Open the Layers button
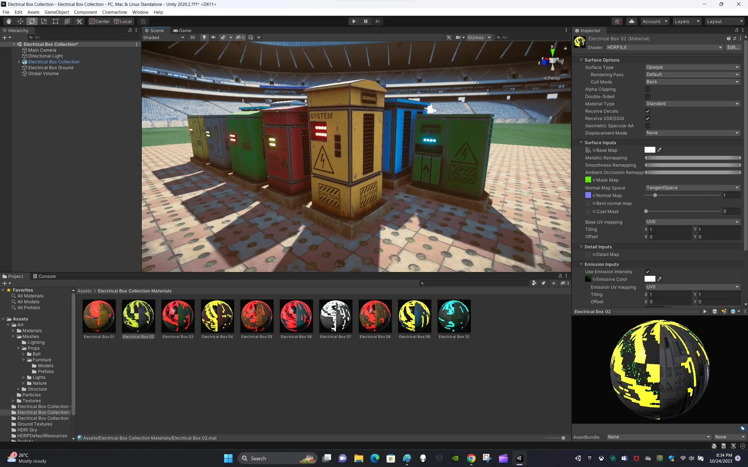748x467 pixels. [687, 21]
